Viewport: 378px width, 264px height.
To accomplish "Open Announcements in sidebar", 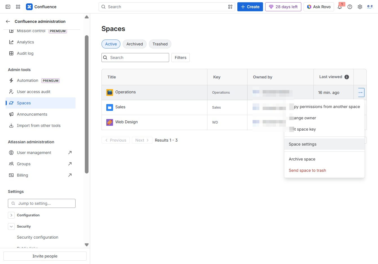I will coord(41,114).
